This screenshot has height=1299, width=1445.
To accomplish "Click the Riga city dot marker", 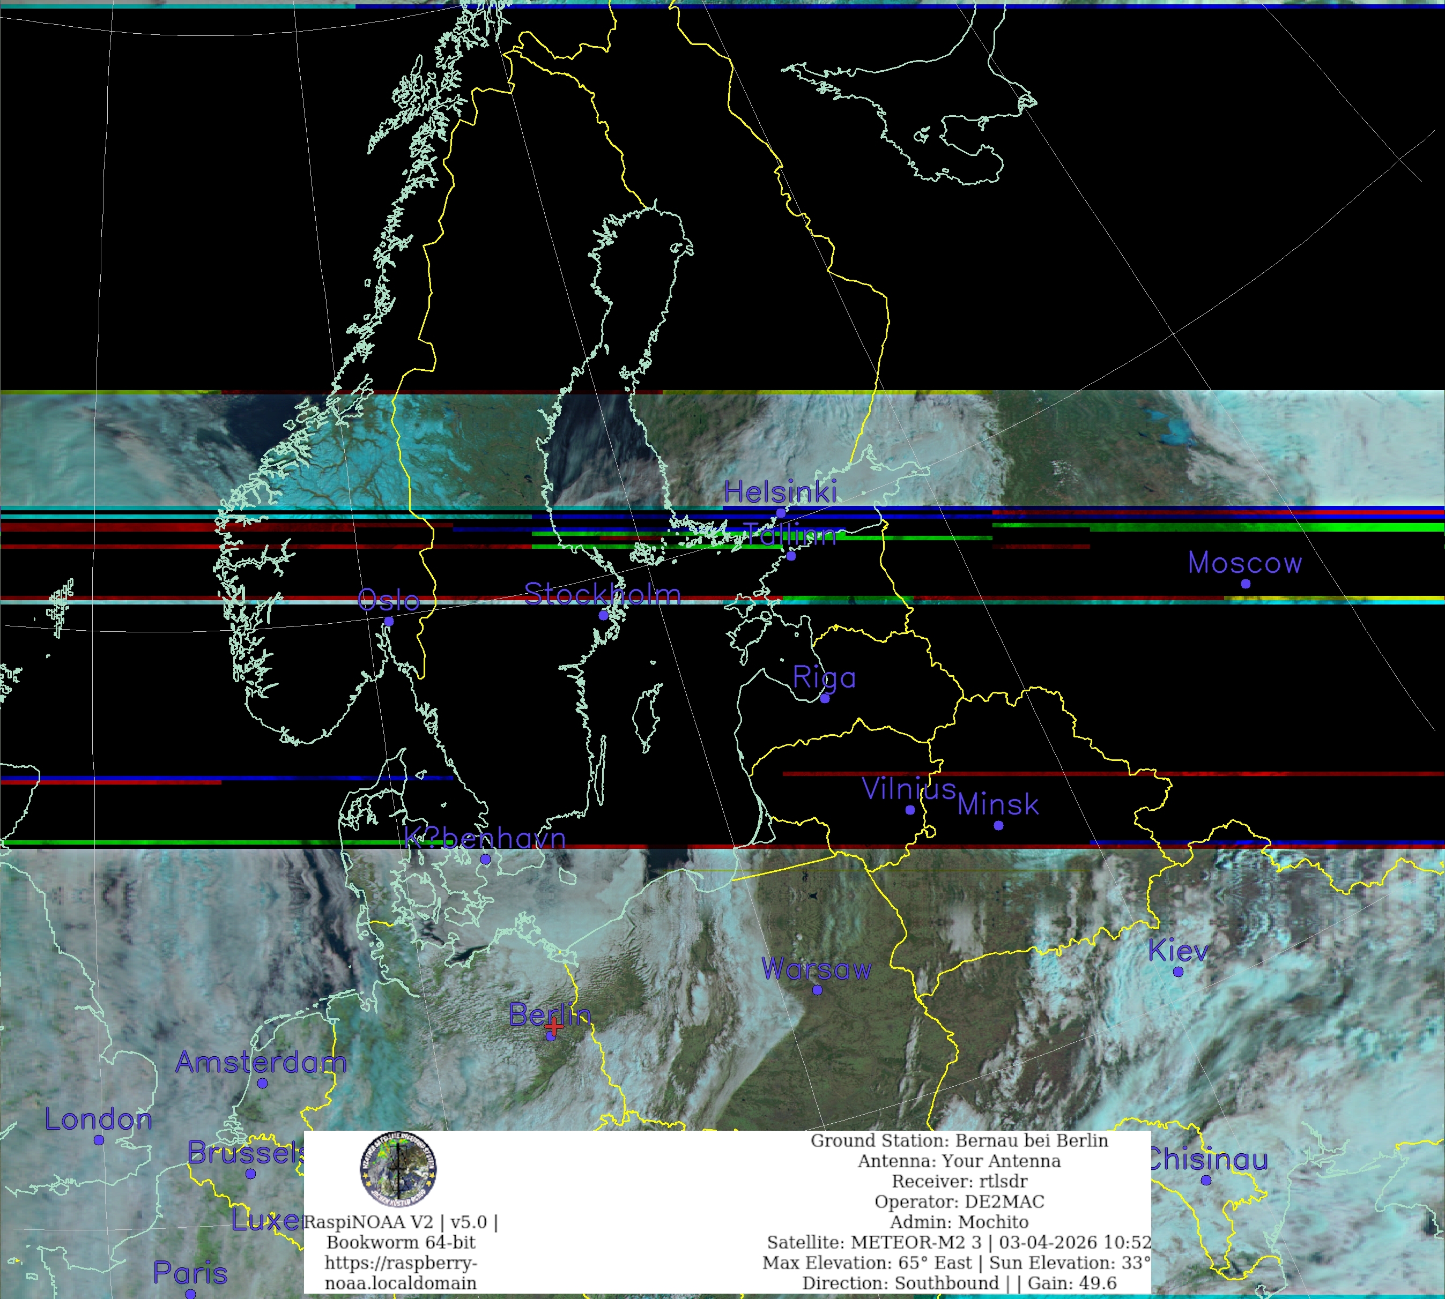I will tap(825, 699).
